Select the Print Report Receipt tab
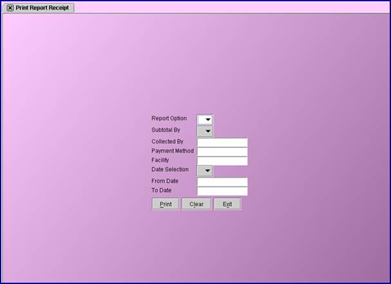Screen dimensions: 391x284 [39, 8]
